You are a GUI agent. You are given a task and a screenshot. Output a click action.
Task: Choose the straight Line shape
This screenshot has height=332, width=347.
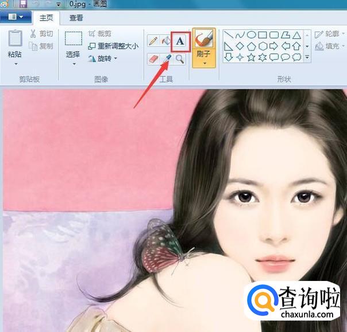point(229,35)
